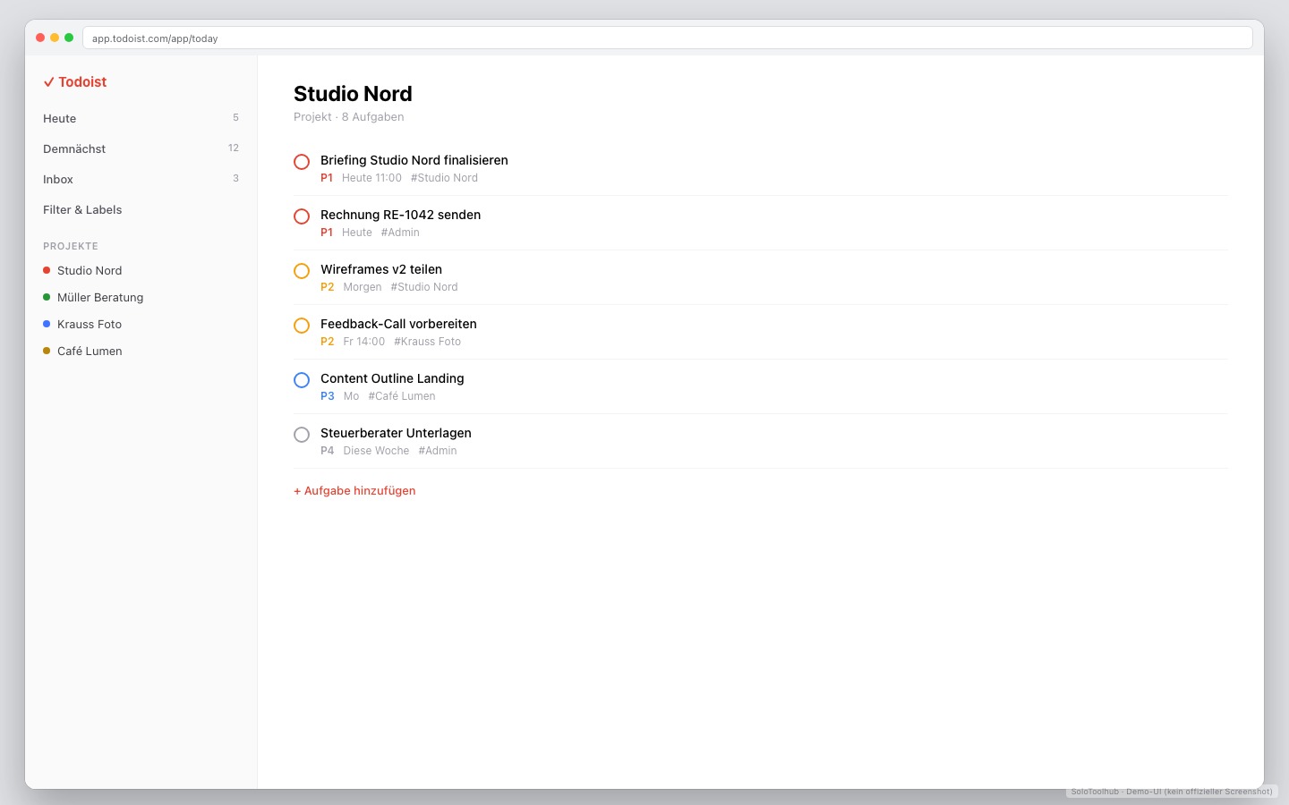Click the Todoist logo
Image resolution: width=1289 pixels, height=805 pixels.
coord(75,81)
